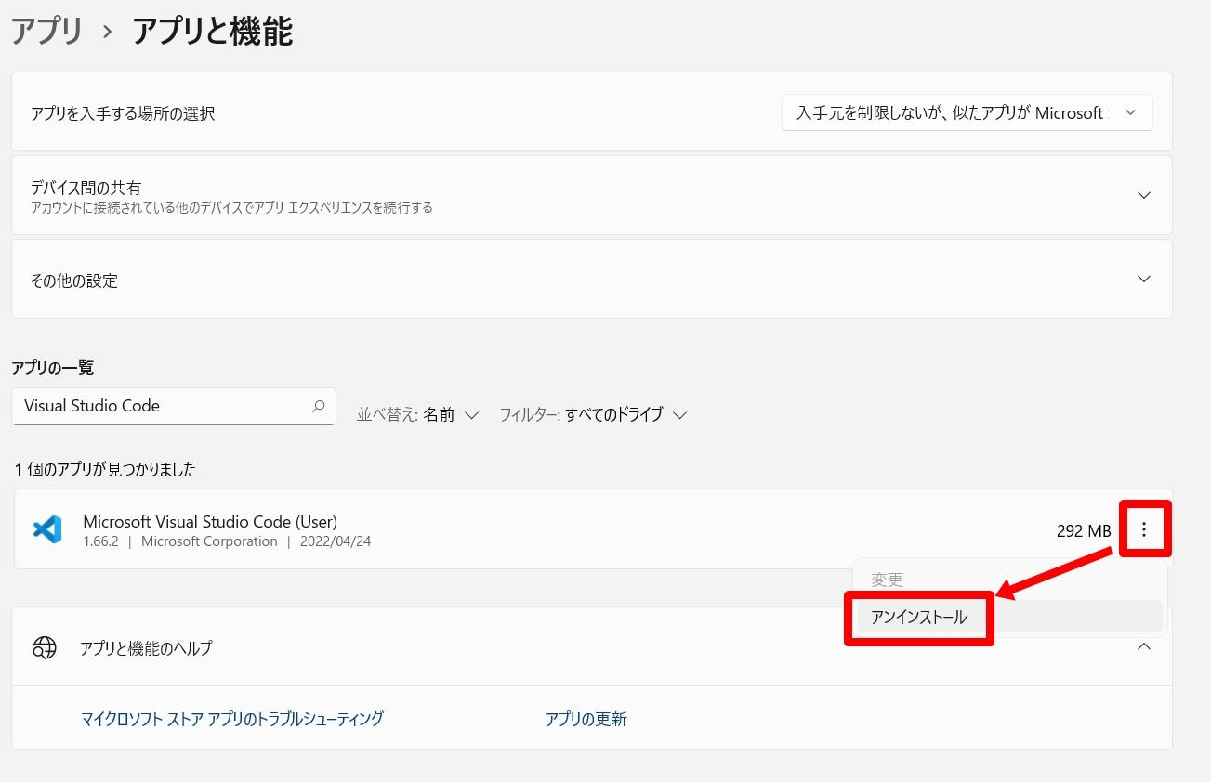Go back to アプリ in the breadcrumb
This screenshot has height=782, width=1211.
pyautogui.click(x=46, y=31)
